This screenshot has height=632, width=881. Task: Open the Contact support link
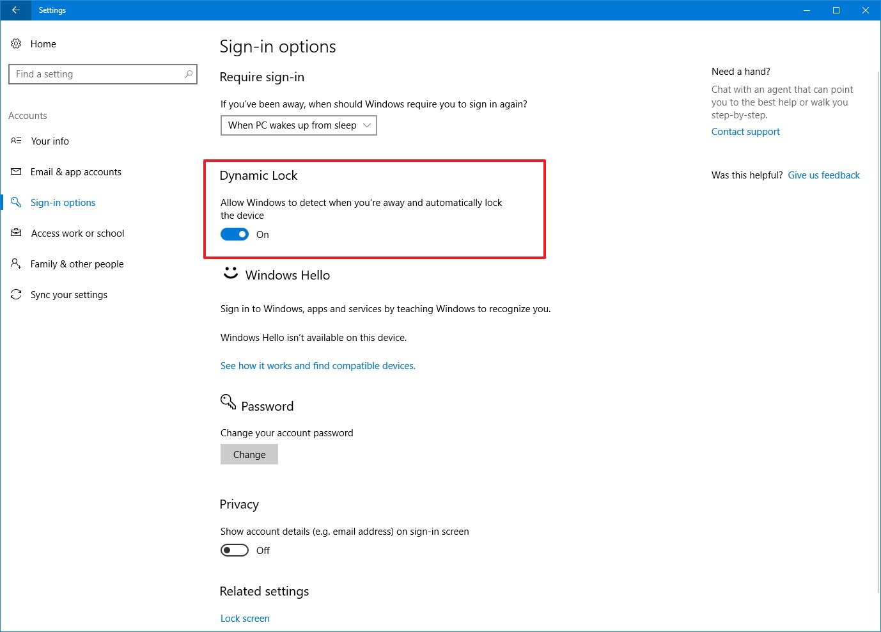click(x=745, y=131)
